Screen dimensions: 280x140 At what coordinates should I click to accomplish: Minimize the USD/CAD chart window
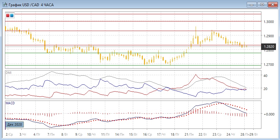[252, 4]
